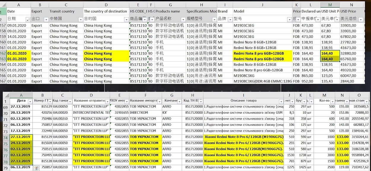Expand the Компани filter arrow
371x171 pixels.
[180, 101]
